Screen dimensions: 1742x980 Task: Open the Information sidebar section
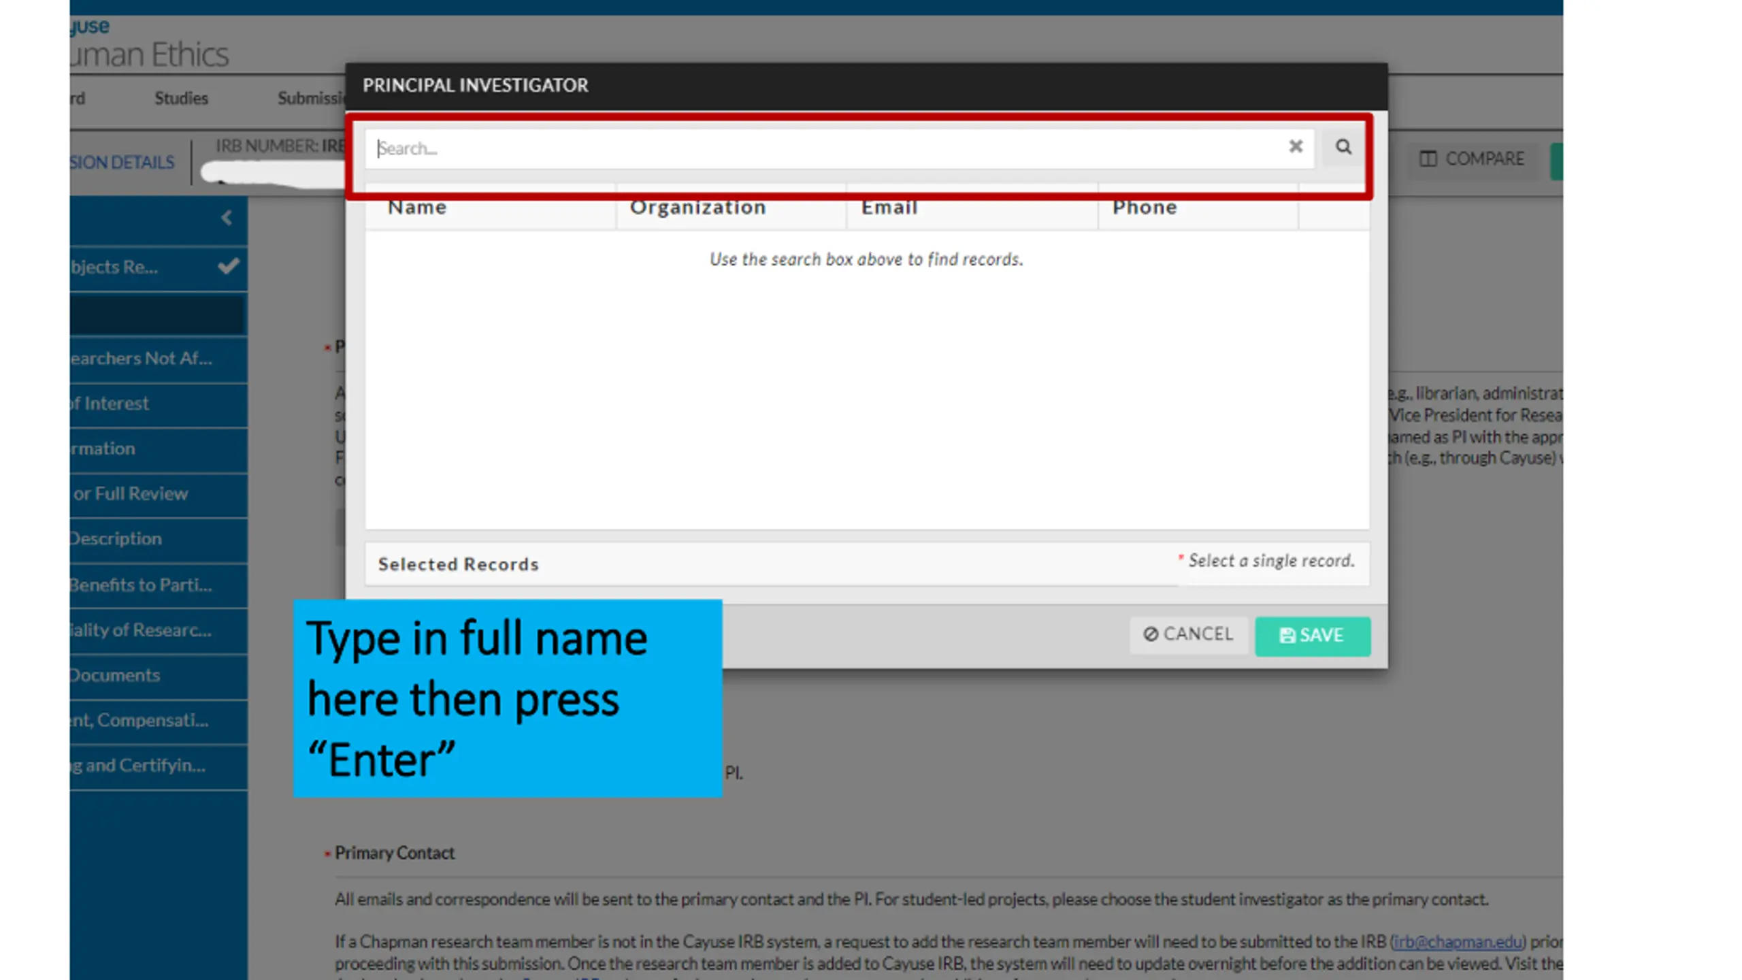click(x=158, y=449)
